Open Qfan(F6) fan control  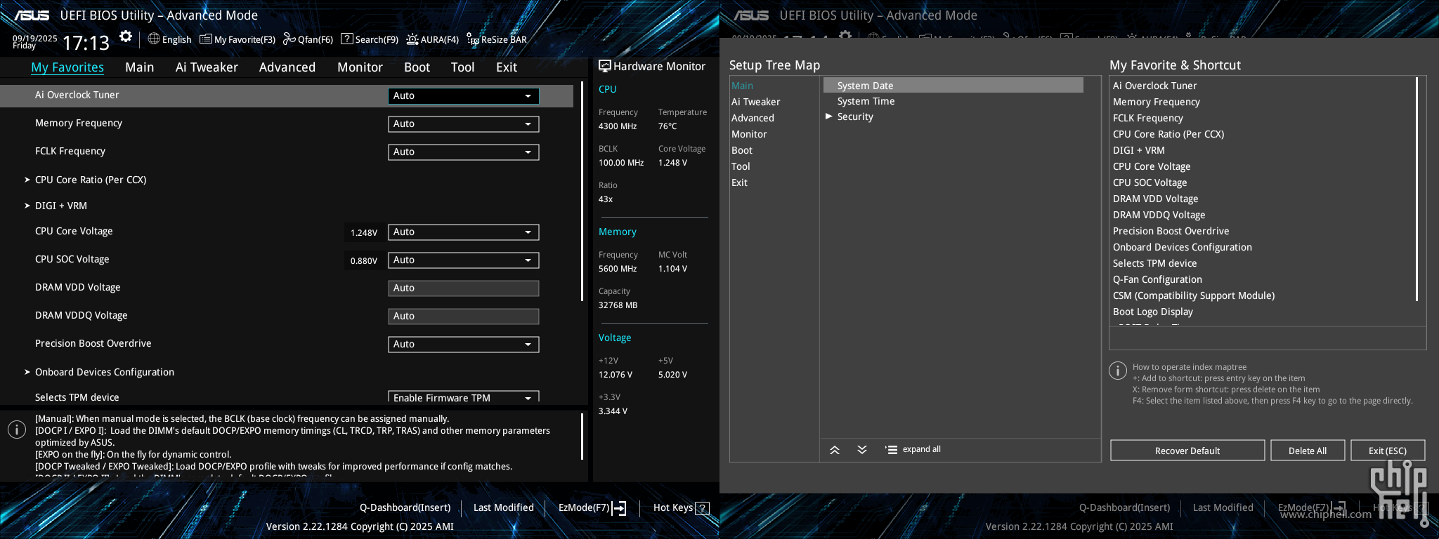click(x=308, y=39)
